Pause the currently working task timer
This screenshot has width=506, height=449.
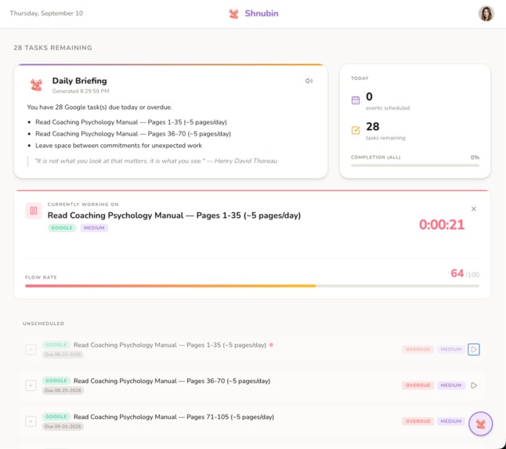pos(34,211)
